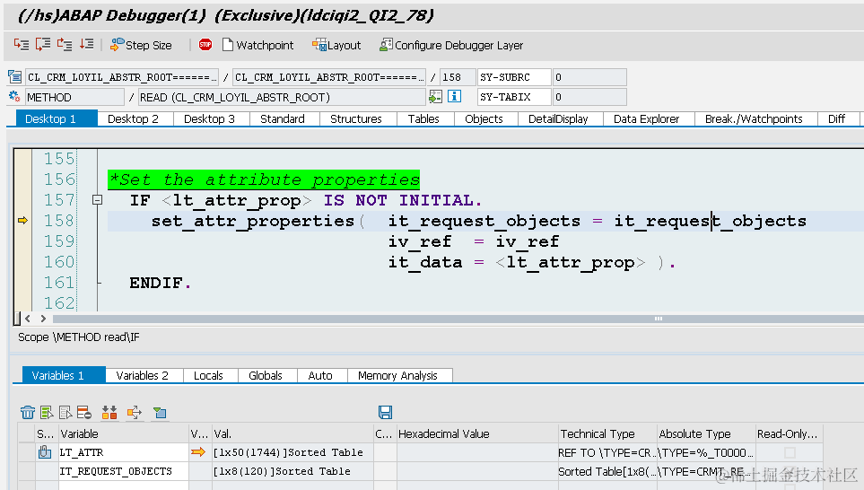Select the line number field showing 158
Viewport: 864px width, 490px height.
point(458,77)
